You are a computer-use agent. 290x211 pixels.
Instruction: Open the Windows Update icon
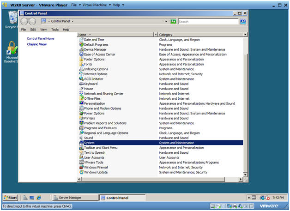tap(81, 172)
